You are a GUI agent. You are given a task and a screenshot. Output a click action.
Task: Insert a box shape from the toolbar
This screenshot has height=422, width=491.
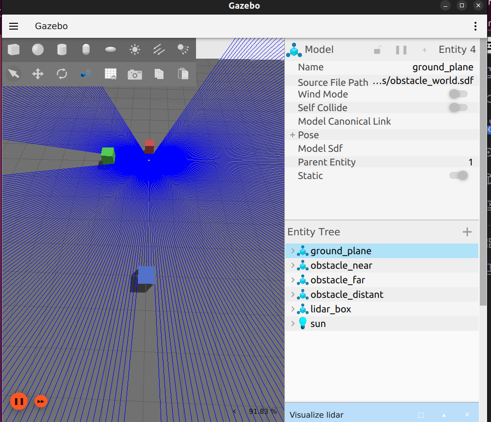pos(14,49)
